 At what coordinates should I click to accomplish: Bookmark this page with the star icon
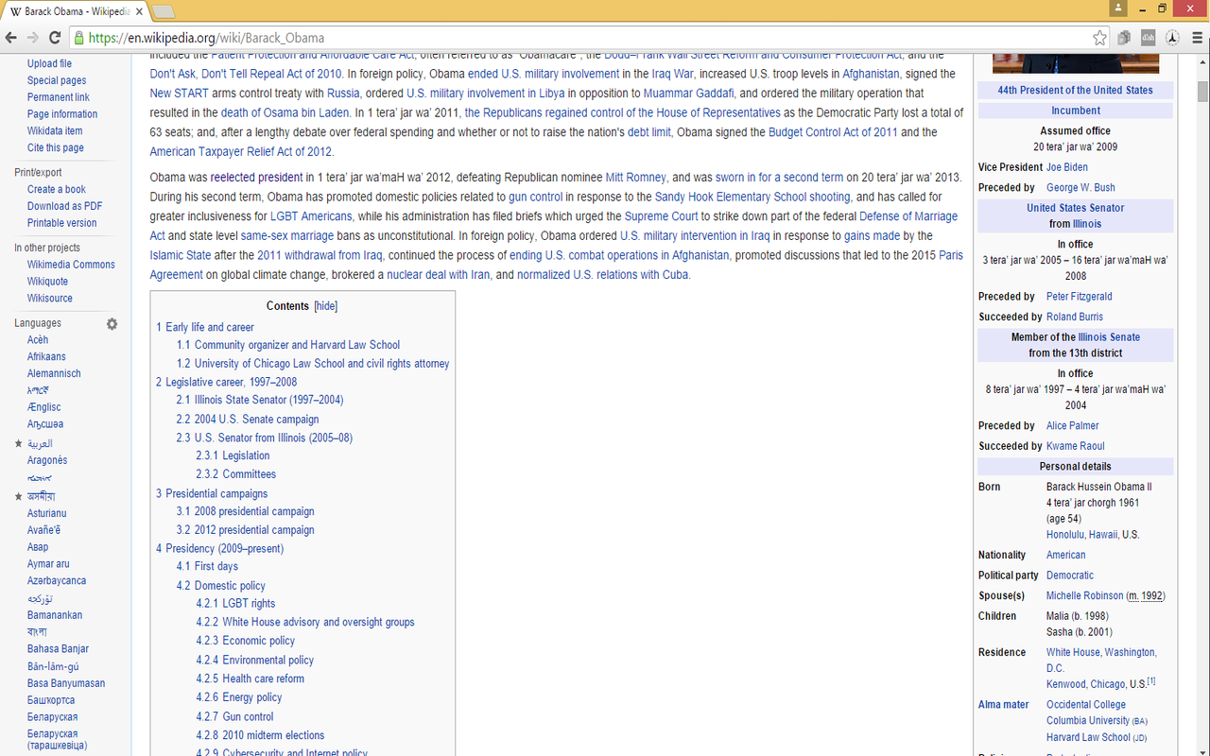1099,38
